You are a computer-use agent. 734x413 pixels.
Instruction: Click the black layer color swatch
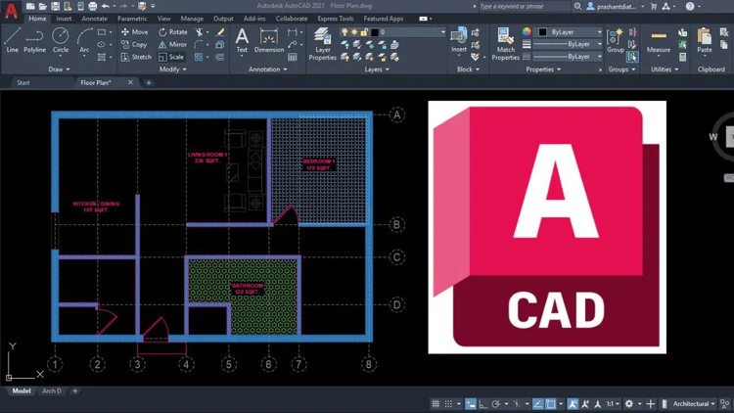[x=375, y=32]
